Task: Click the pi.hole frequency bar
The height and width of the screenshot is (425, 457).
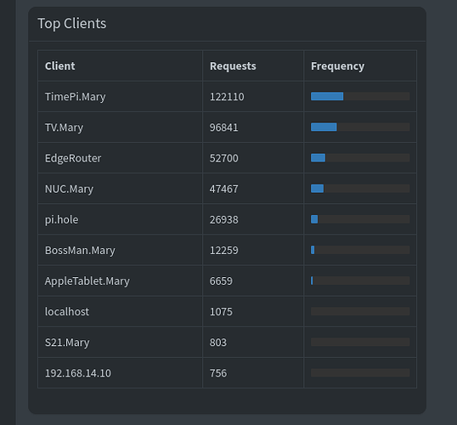Action: [360, 219]
